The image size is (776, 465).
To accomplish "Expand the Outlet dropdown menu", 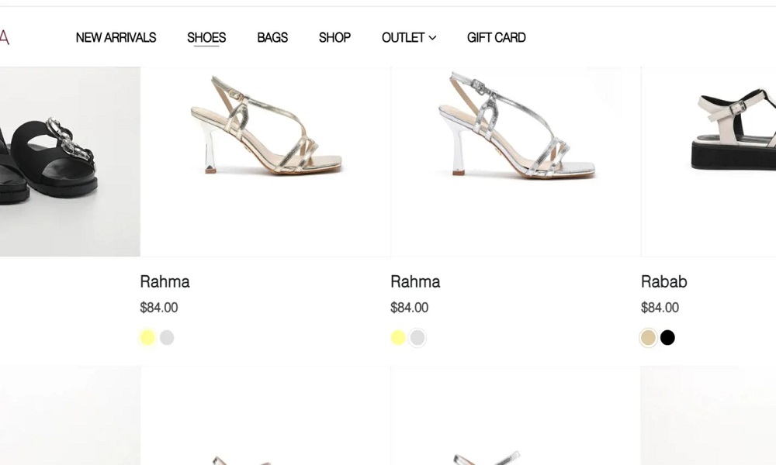I will coord(408,37).
